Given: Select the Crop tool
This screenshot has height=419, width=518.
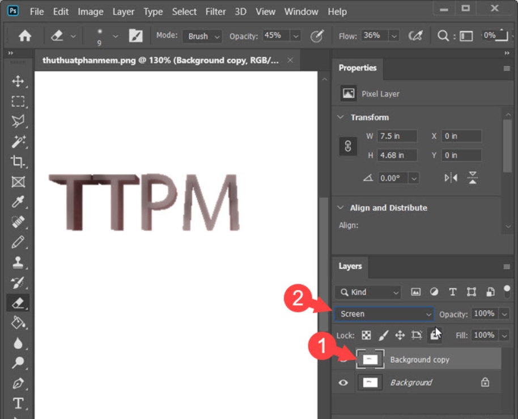Looking at the screenshot, I should pos(17,163).
